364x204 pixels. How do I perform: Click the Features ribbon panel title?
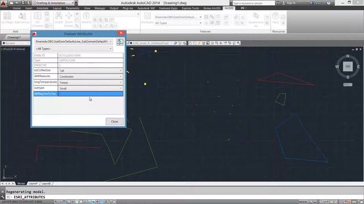pyautogui.click(x=205, y=32)
